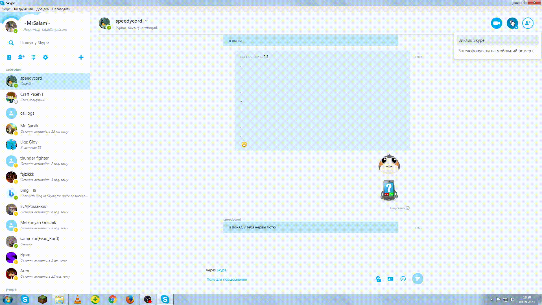Start a video call with speedycord
Viewport: 542px width, 305px height.
click(x=496, y=23)
